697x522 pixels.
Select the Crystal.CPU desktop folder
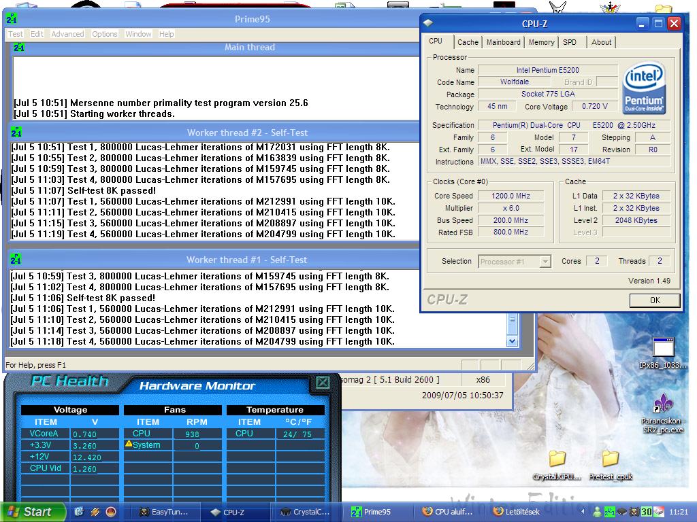tap(557, 465)
